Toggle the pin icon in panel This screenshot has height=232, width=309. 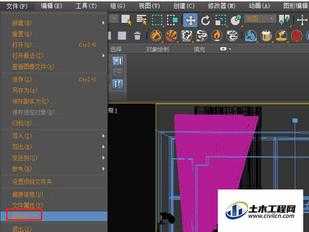point(118,73)
